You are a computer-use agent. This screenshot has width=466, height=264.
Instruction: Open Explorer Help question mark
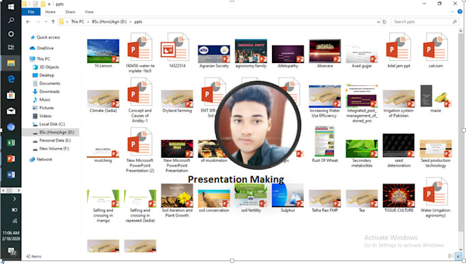[x=460, y=12]
